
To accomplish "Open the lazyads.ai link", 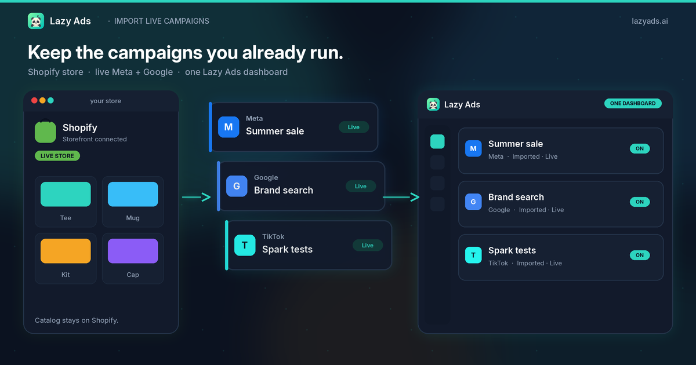I will pyautogui.click(x=650, y=21).
